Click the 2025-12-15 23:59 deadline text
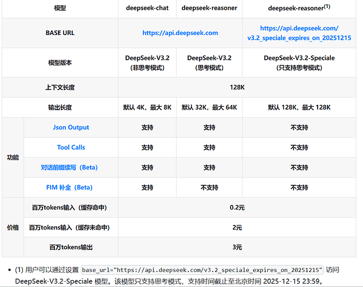 pos(291,281)
